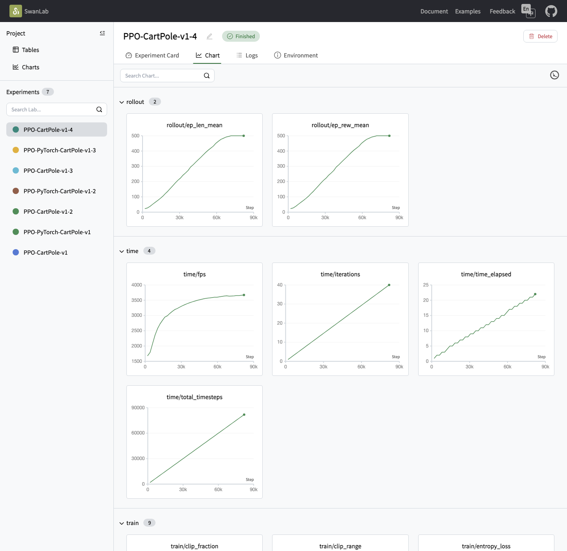Select experiment PPO-PyTorch-CartPole-v1

coord(57,232)
